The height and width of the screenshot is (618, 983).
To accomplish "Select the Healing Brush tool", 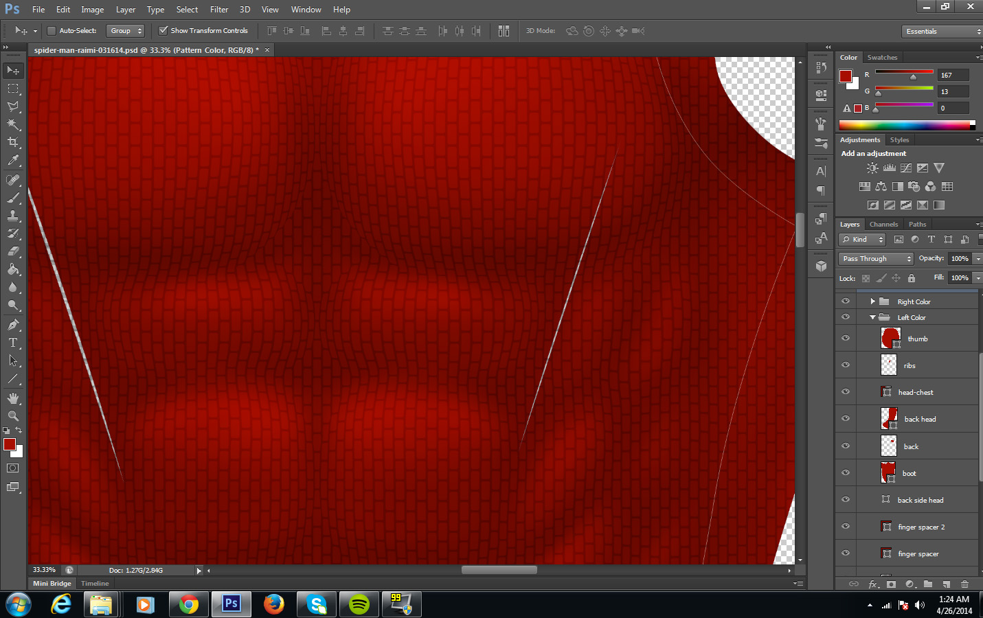I will (13, 180).
